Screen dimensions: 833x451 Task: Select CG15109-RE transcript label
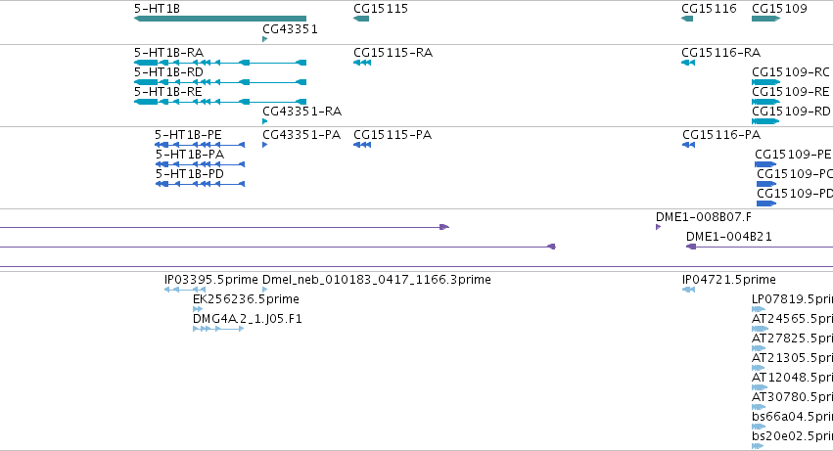[791, 92]
